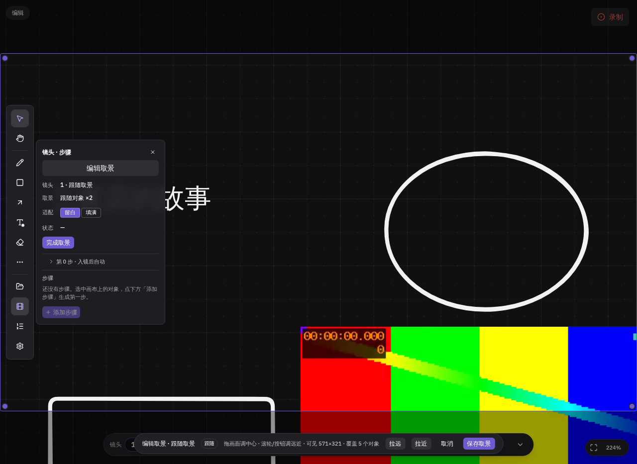Select the text tool
The image size is (637, 464).
20,222
